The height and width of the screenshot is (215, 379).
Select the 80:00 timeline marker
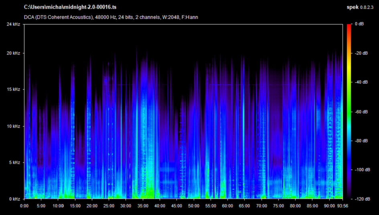295,206
